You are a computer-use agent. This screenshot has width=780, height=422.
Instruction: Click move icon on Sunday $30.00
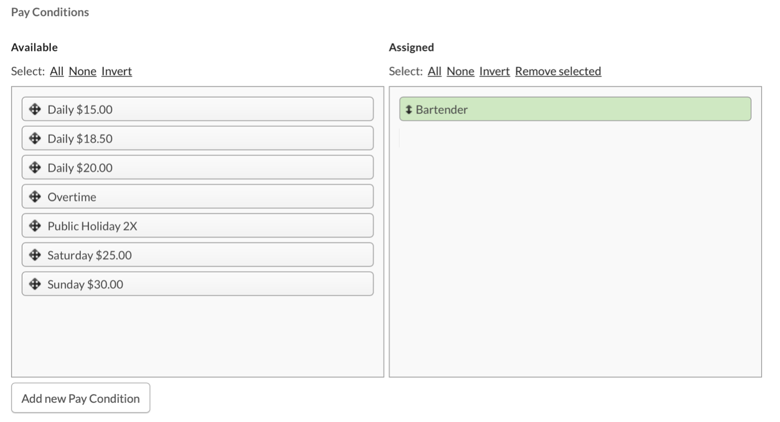35,284
